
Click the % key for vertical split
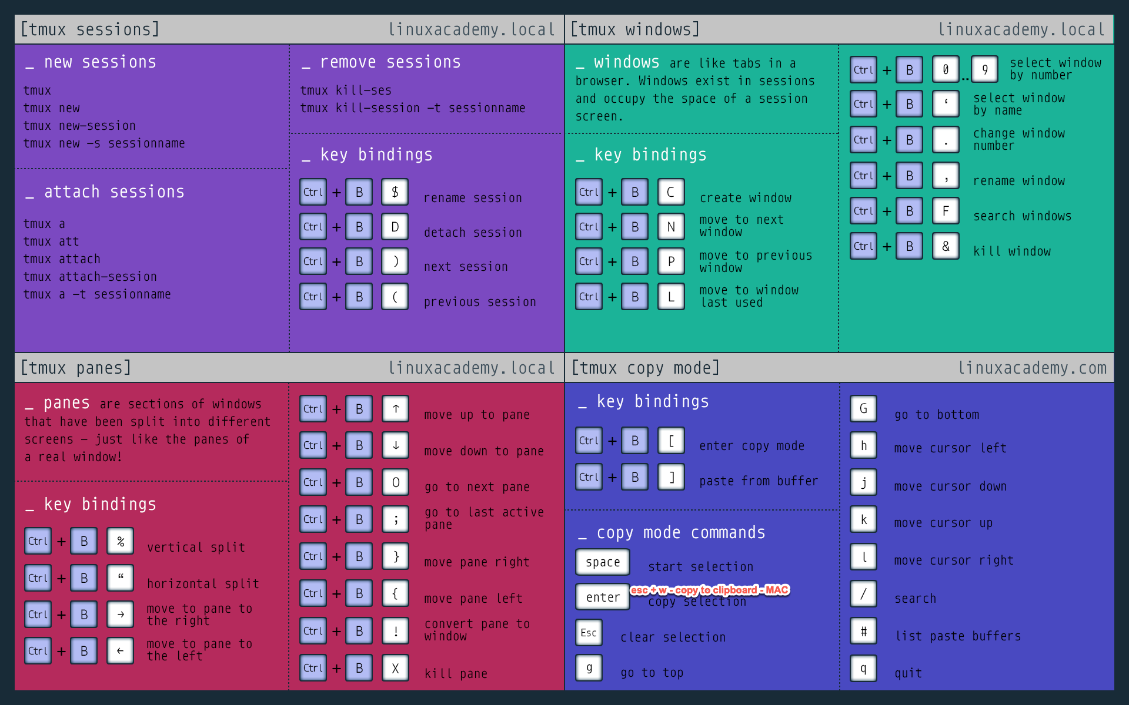click(121, 541)
